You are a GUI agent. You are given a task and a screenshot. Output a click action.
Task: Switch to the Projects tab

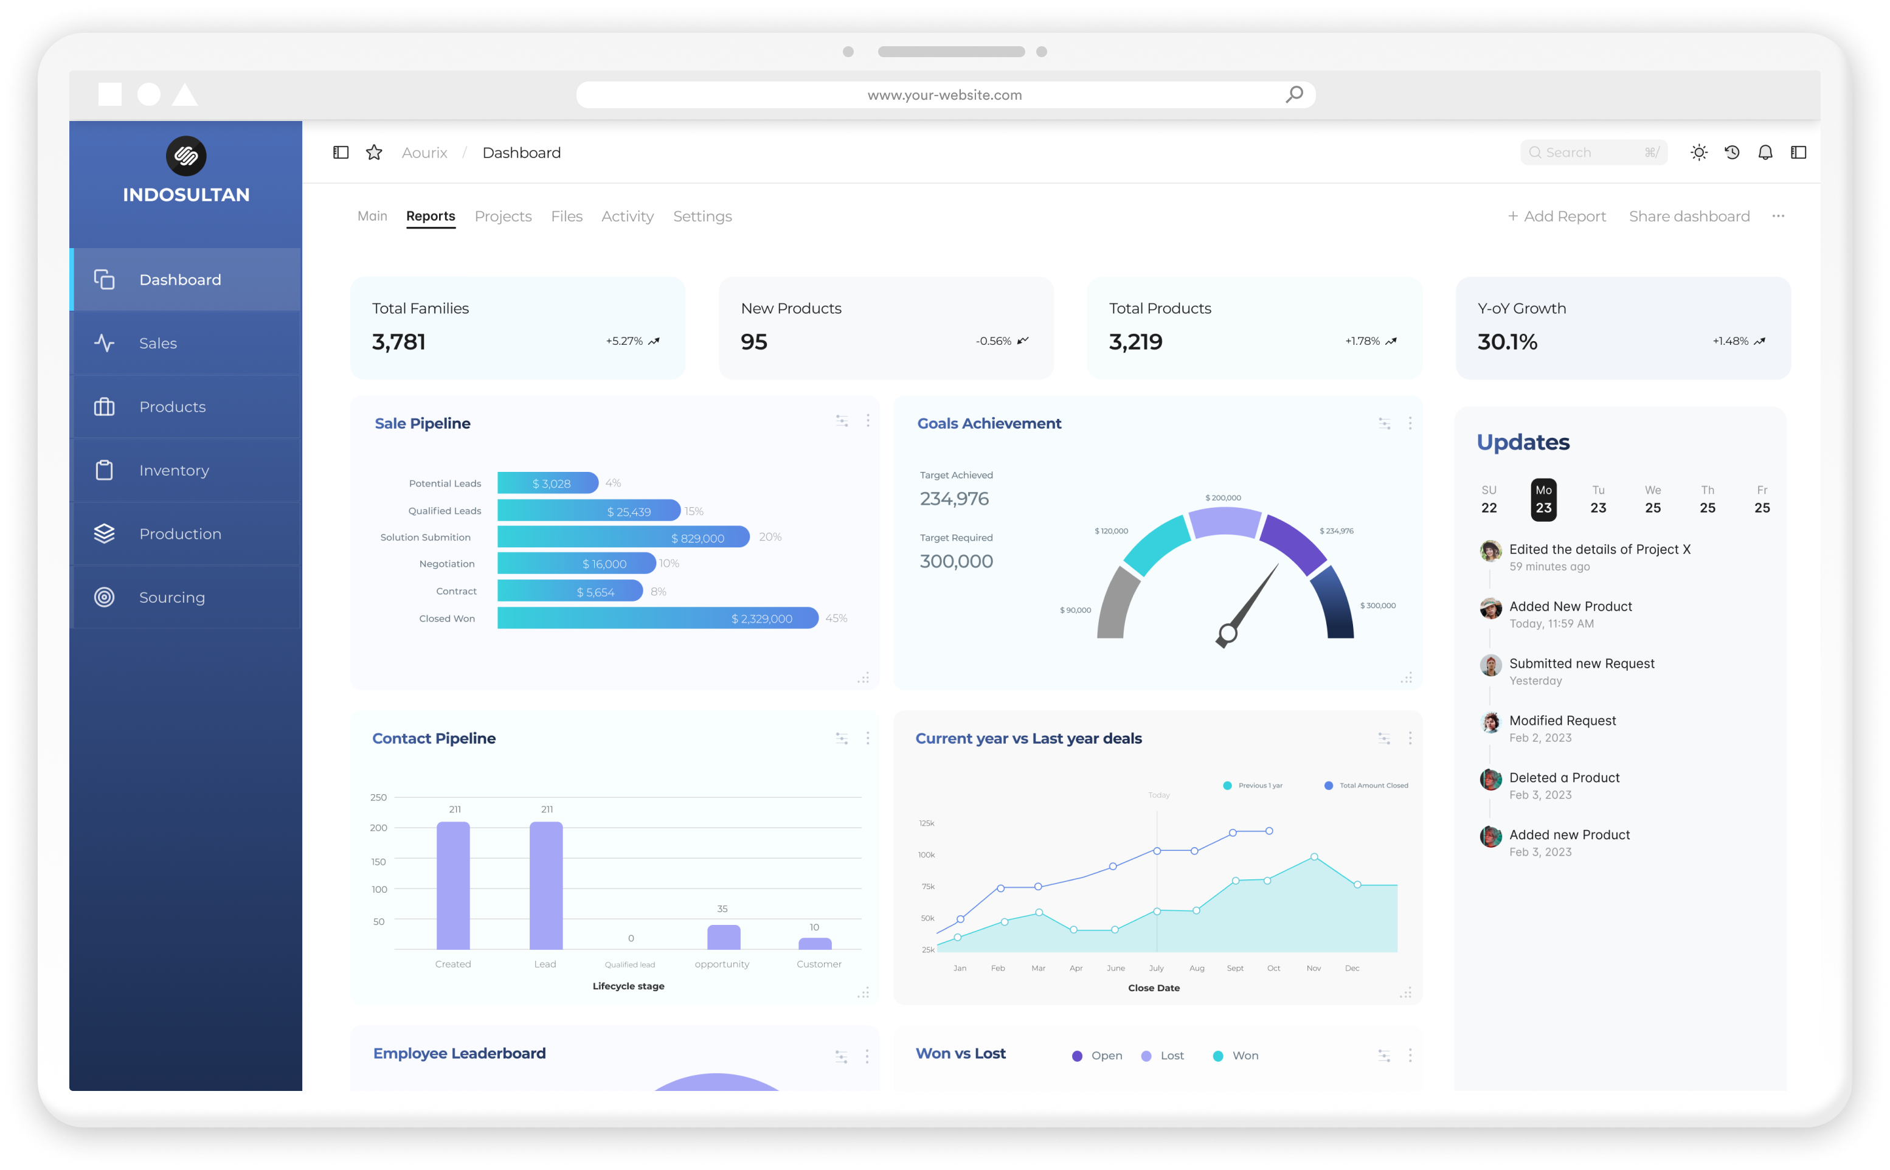[503, 216]
